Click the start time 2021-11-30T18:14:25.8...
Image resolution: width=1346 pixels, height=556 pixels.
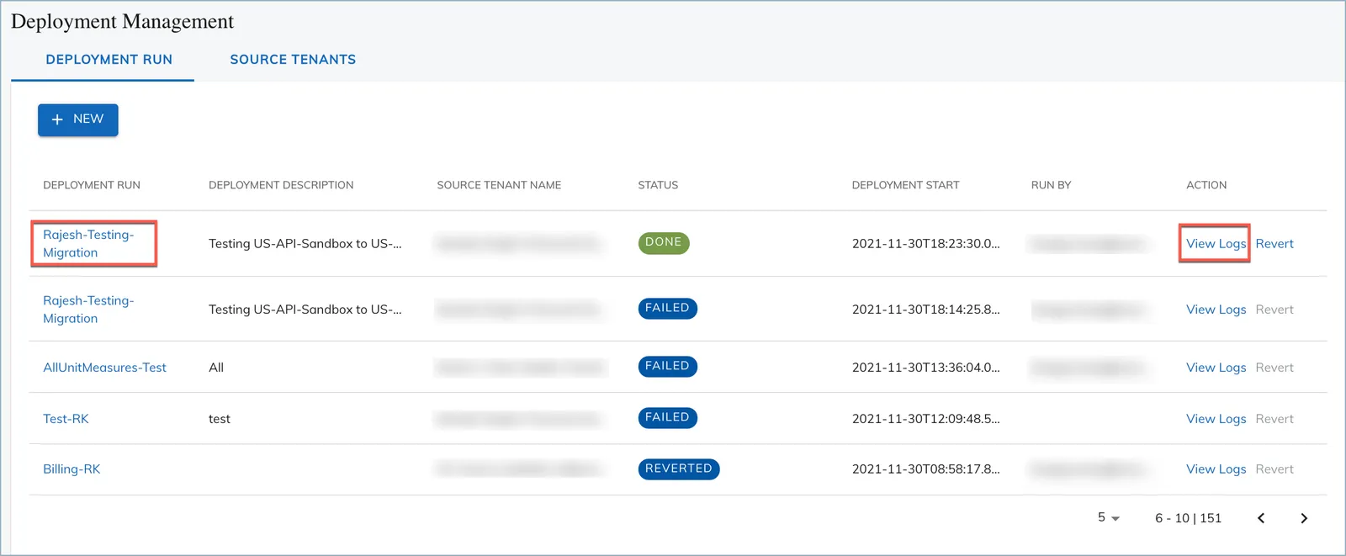point(925,310)
